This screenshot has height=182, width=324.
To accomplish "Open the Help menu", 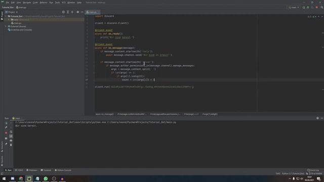I will [79, 3].
